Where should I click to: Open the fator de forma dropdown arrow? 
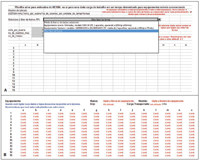159,19
